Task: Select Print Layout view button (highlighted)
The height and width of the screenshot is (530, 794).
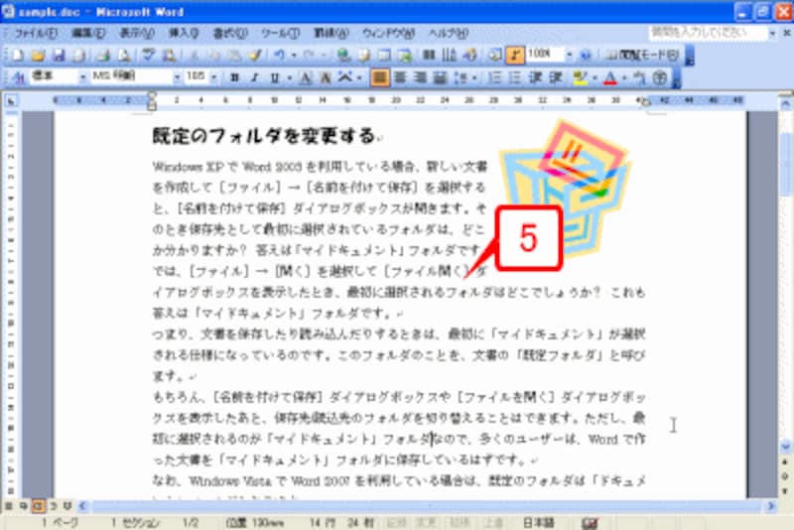Action: tap(38, 506)
